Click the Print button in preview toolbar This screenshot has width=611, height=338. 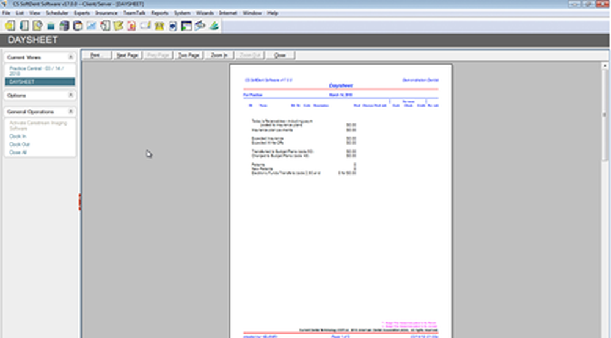tap(97, 56)
